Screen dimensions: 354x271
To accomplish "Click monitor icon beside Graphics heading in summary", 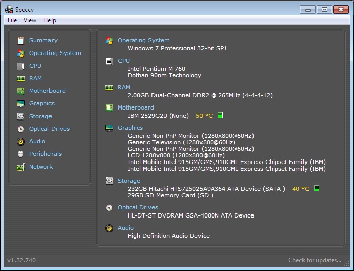I will [109, 128].
